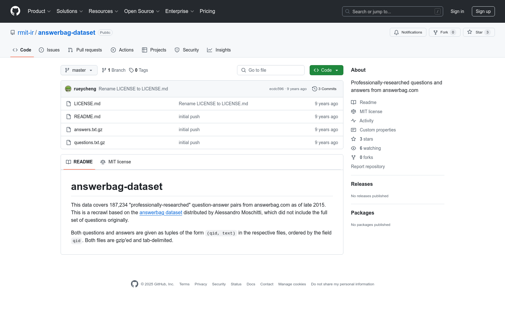Click the Go to file search box
The image size is (505, 316).
tap(271, 70)
